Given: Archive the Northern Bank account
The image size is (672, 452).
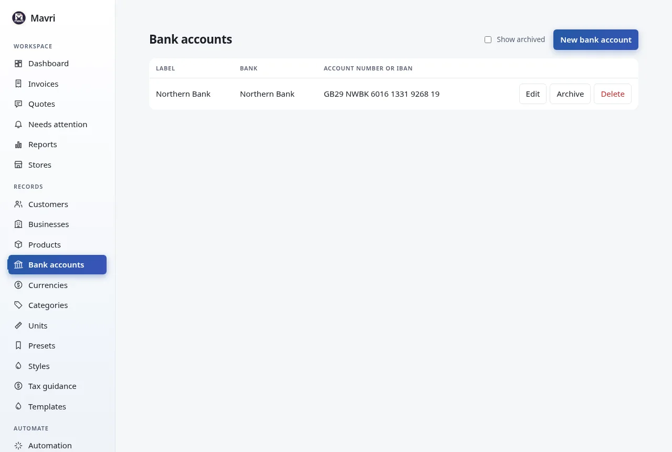Looking at the screenshot, I should coord(570,94).
